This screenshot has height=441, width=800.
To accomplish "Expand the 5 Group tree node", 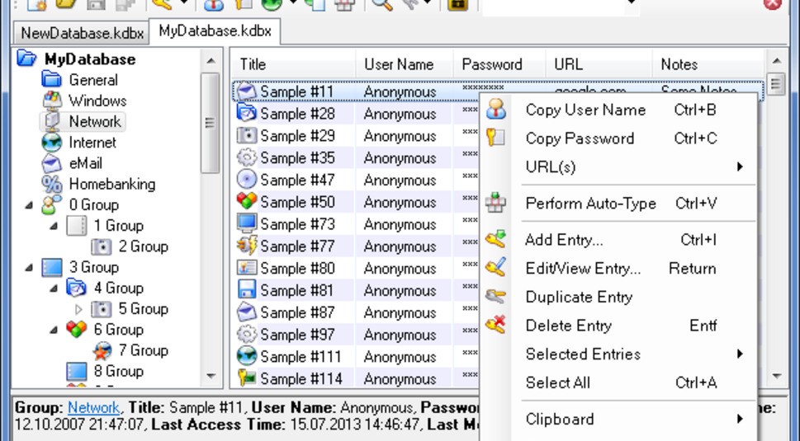I will [x=79, y=309].
